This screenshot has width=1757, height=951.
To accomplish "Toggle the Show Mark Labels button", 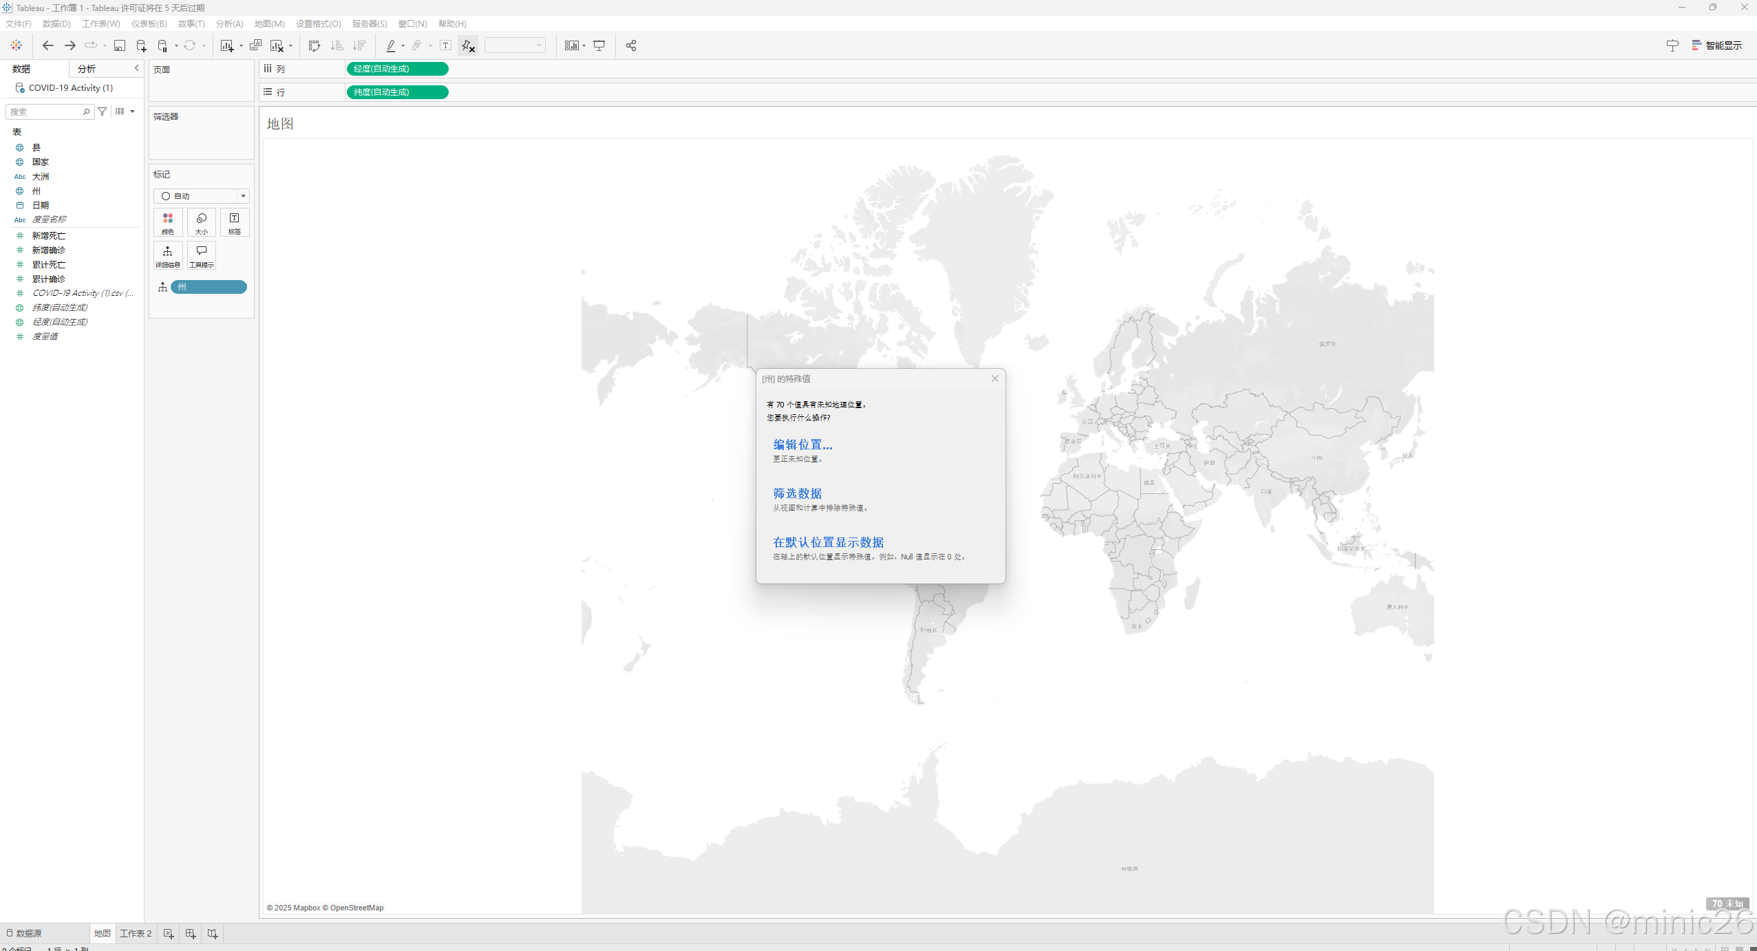I will click(445, 45).
